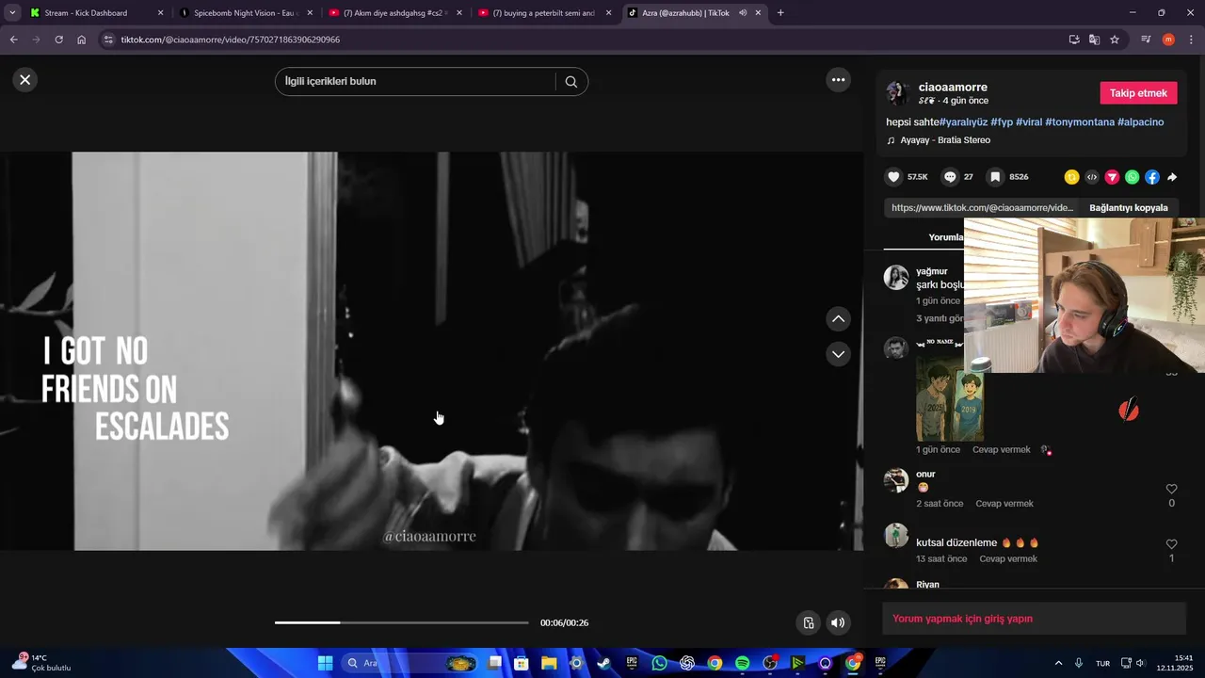Open the three-dot more options menu
1205x678 pixels.
click(x=838, y=80)
